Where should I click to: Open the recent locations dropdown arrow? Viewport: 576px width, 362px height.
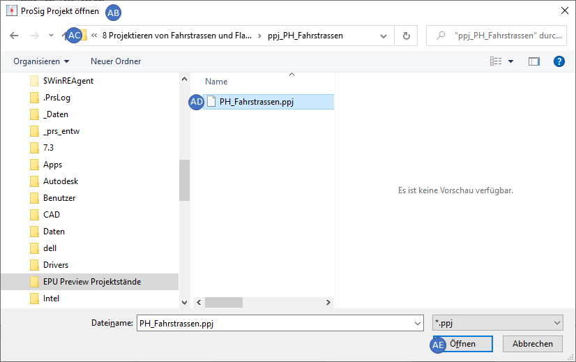[x=51, y=36]
